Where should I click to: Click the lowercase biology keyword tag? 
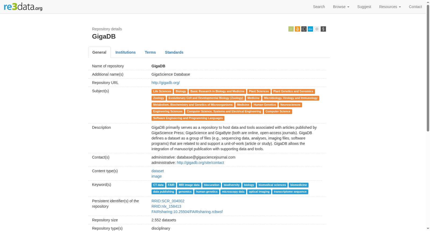[249, 185]
